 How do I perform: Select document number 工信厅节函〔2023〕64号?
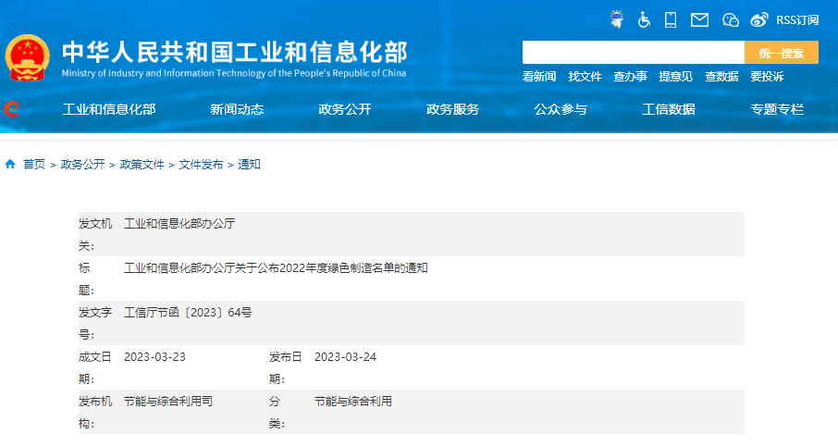click(x=188, y=313)
